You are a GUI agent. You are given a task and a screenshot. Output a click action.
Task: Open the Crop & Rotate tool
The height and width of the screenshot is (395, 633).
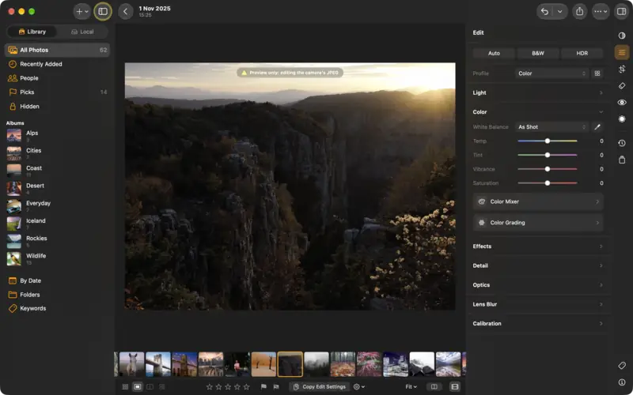[622, 69]
